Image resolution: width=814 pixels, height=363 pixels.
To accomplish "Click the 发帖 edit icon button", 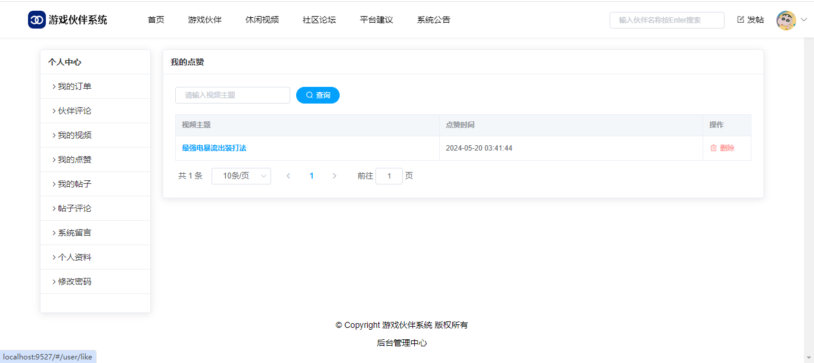I will tap(750, 20).
